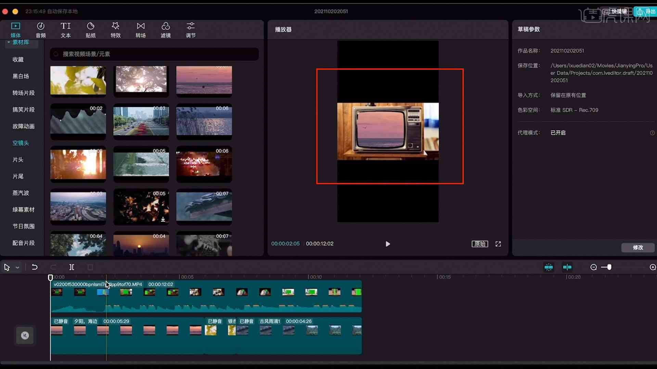657x369 pixels.
Task: Select the 转场片段 category
Action: [x=24, y=93]
